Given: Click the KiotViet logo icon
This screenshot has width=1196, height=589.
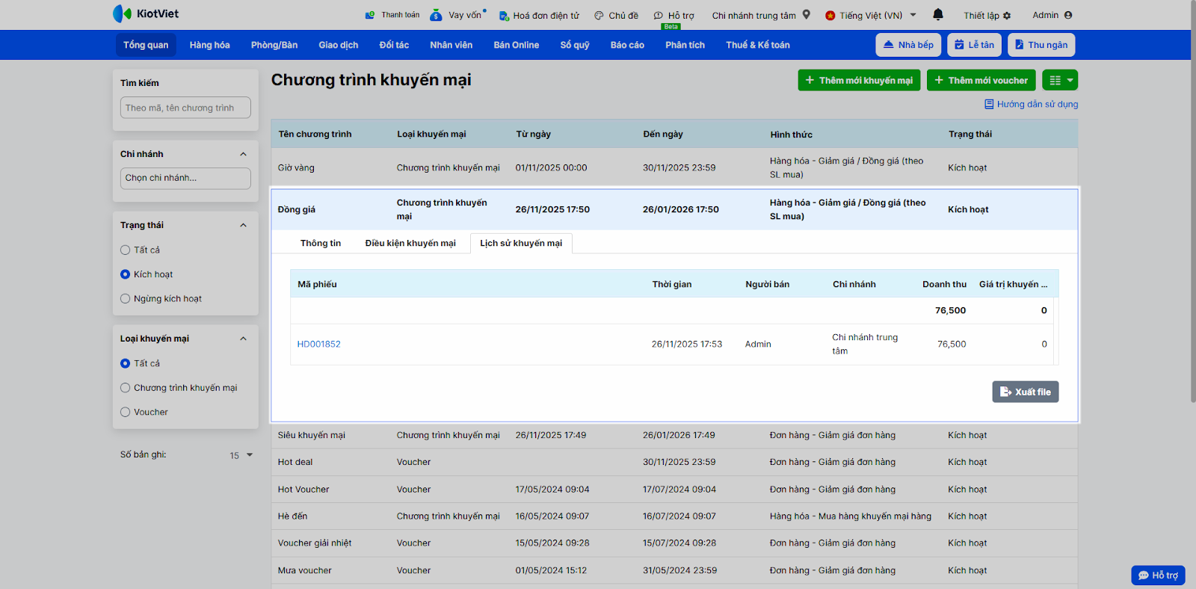Looking at the screenshot, I should pyautogui.click(x=122, y=13).
